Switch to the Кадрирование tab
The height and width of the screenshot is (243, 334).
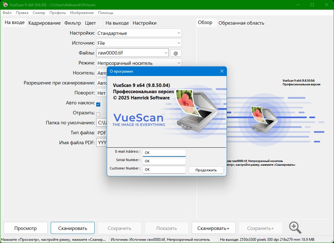45,23
